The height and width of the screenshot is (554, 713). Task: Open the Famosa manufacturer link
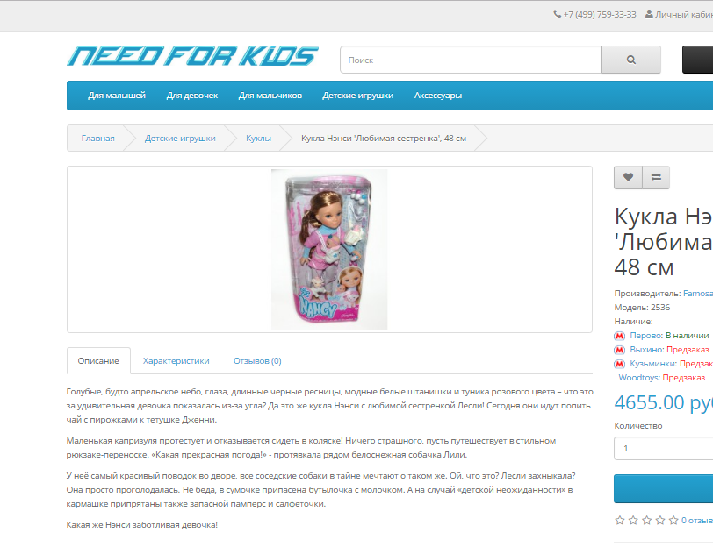(x=697, y=294)
